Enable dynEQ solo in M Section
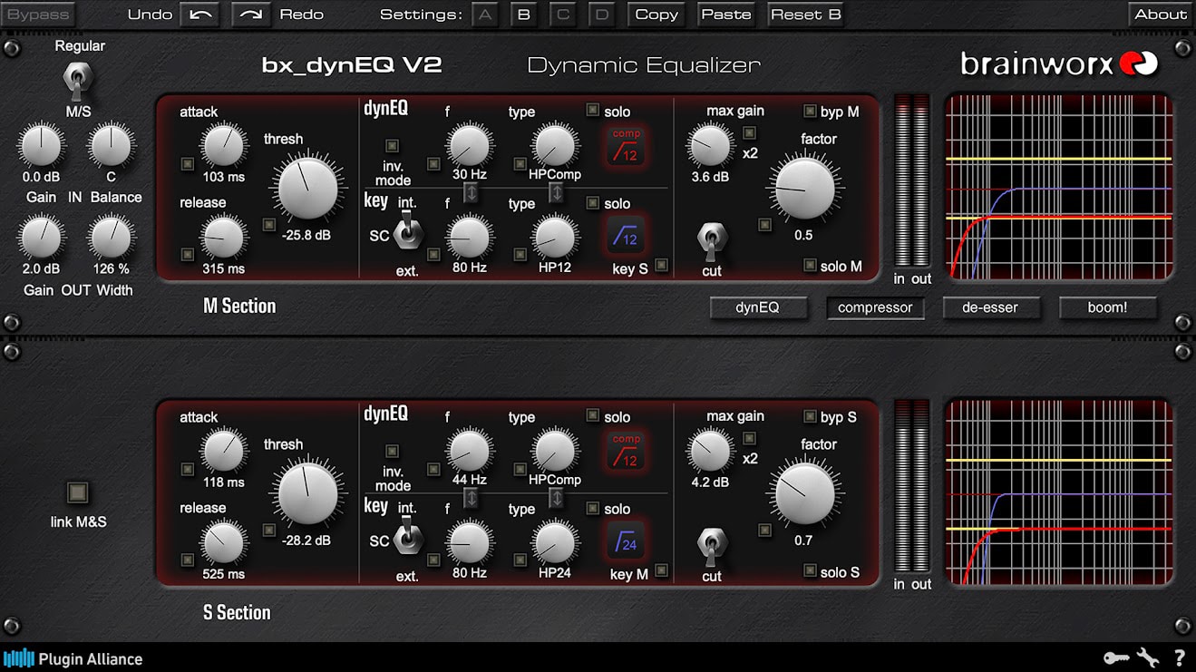 (x=593, y=111)
